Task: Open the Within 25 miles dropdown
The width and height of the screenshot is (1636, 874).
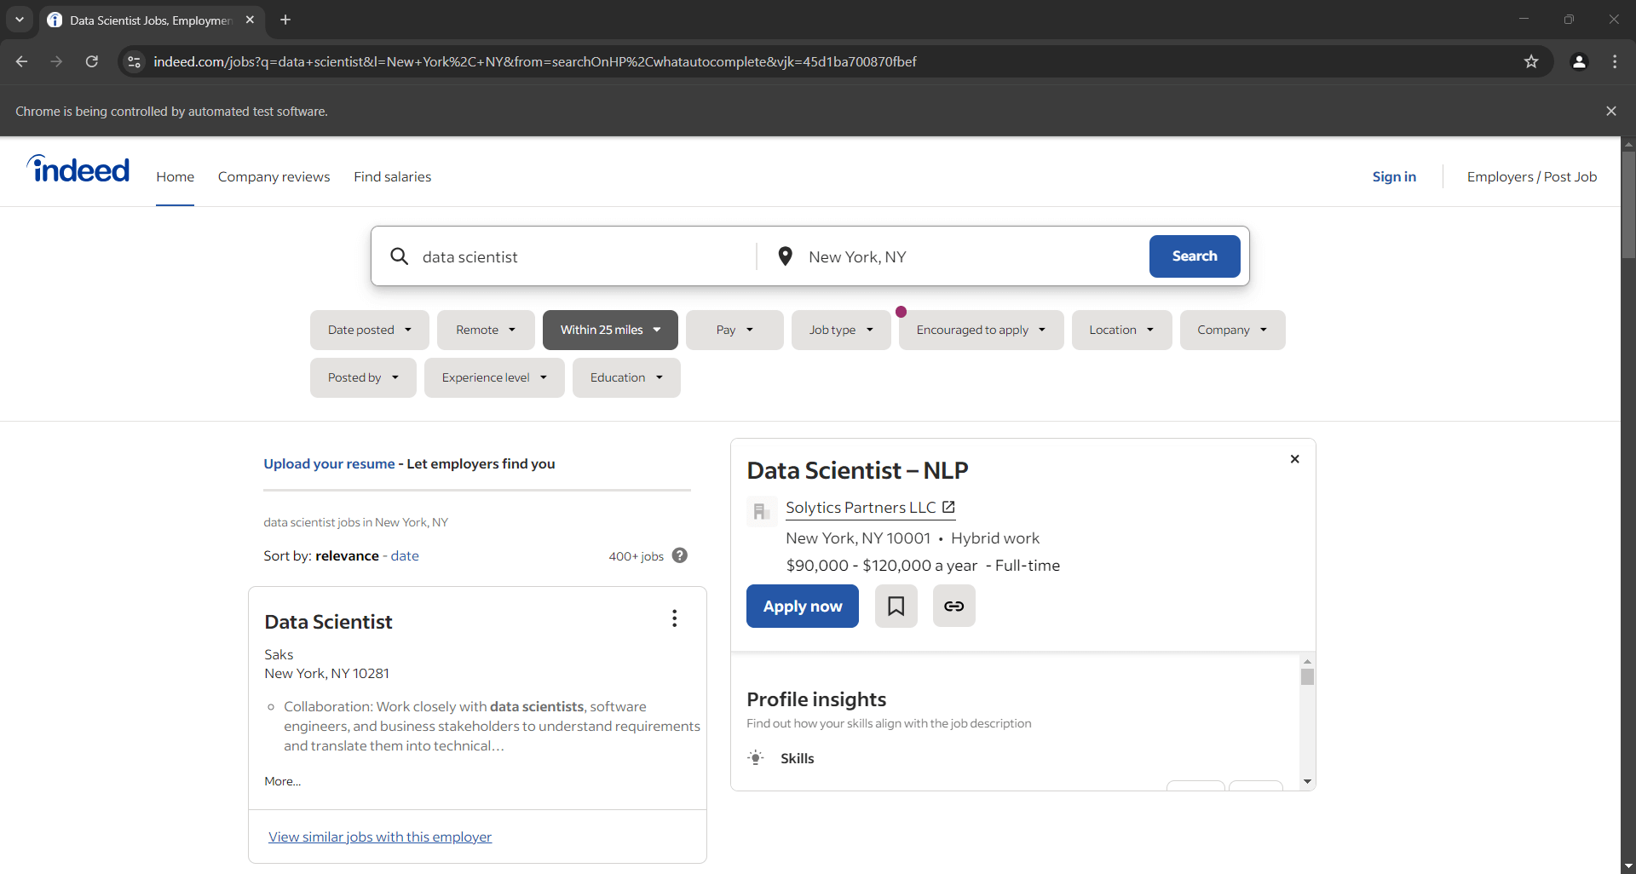Action: [x=609, y=330]
